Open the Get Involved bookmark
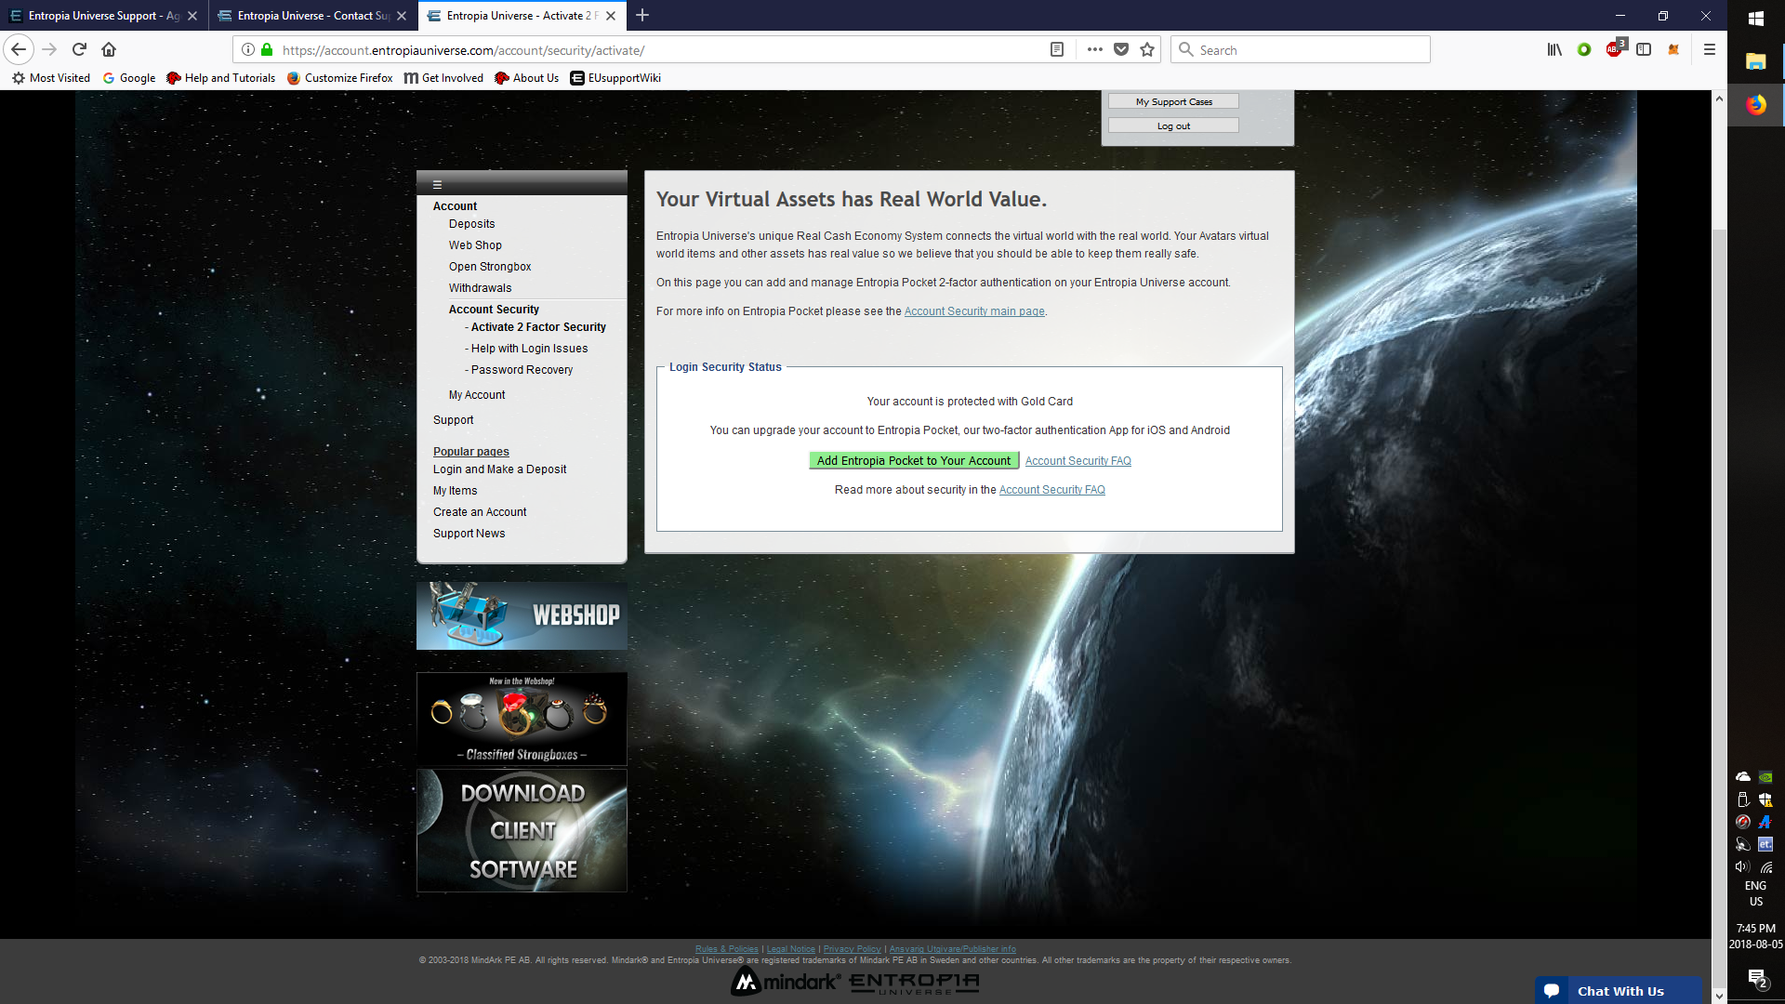 pyautogui.click(x=443, y=78)
